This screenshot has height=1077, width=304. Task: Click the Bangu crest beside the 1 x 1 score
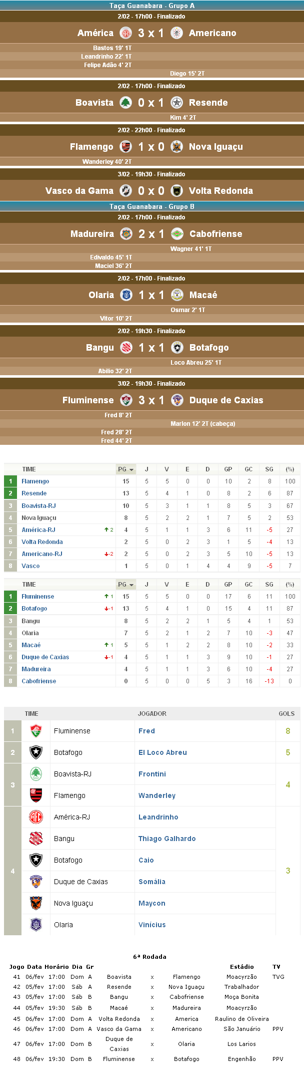(x=126, y=348)
